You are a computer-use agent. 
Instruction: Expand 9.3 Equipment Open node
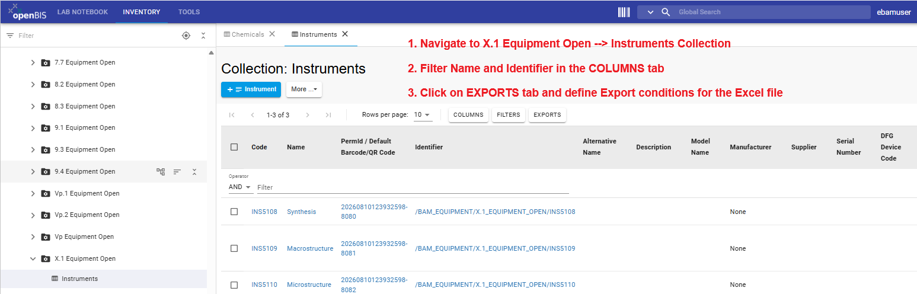coord(33,149)
